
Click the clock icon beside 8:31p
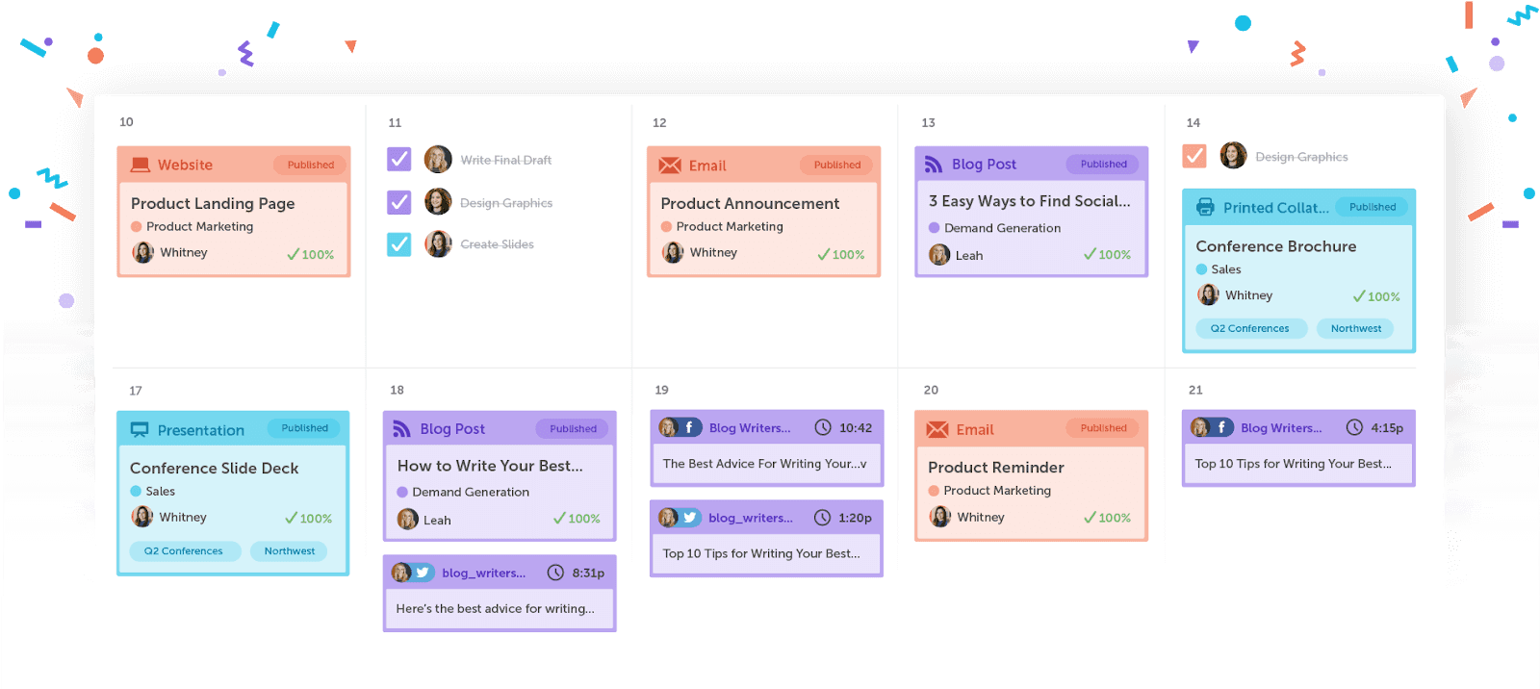[555, 573]
